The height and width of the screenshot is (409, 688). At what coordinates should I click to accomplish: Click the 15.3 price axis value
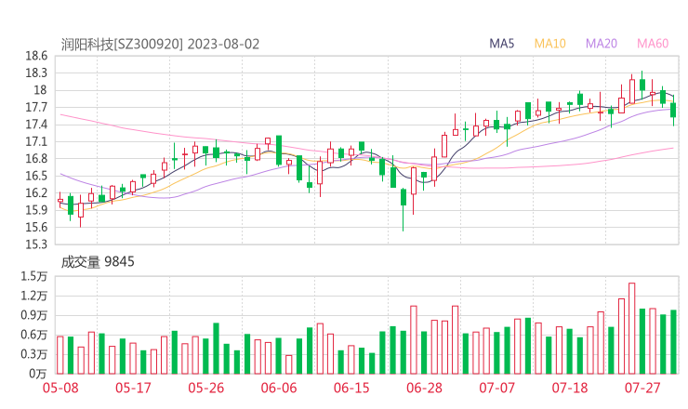click(x=36, y=244)
